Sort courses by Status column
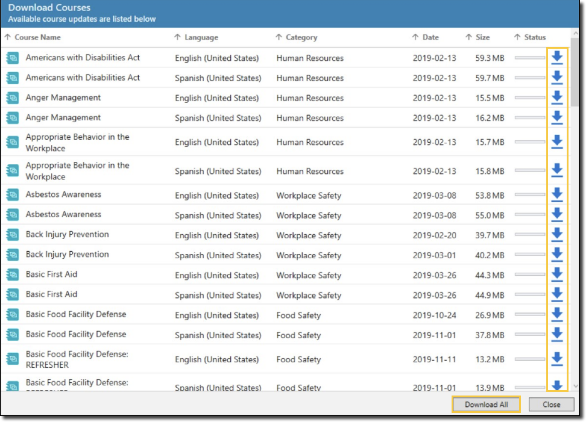Viewport: 586px width, 422px height. (534, 37)
